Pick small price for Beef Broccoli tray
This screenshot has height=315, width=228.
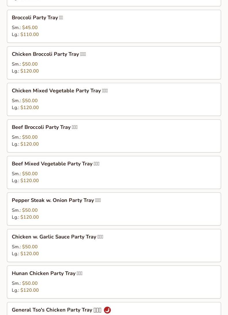[x=30, y=137]
